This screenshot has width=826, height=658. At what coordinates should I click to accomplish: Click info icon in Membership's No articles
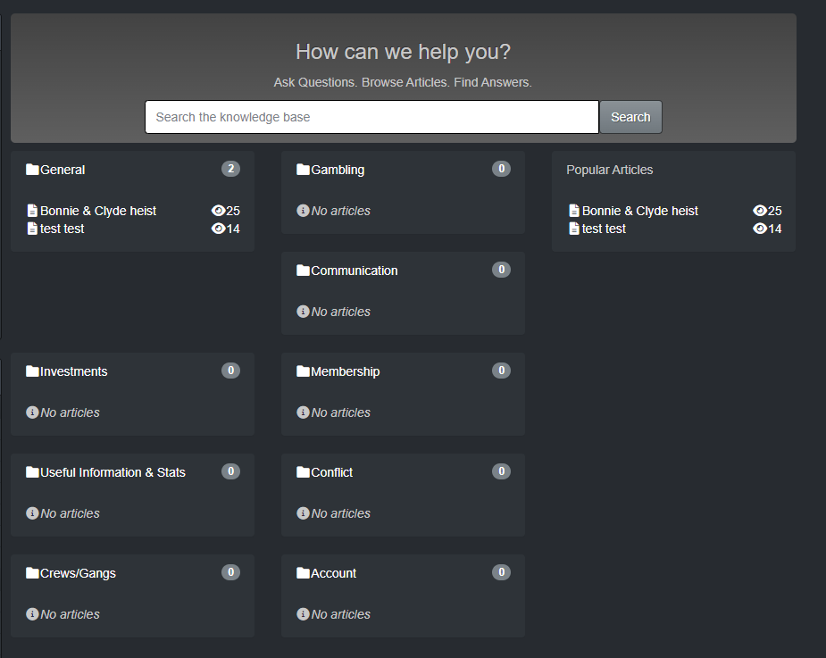[303, 412]
